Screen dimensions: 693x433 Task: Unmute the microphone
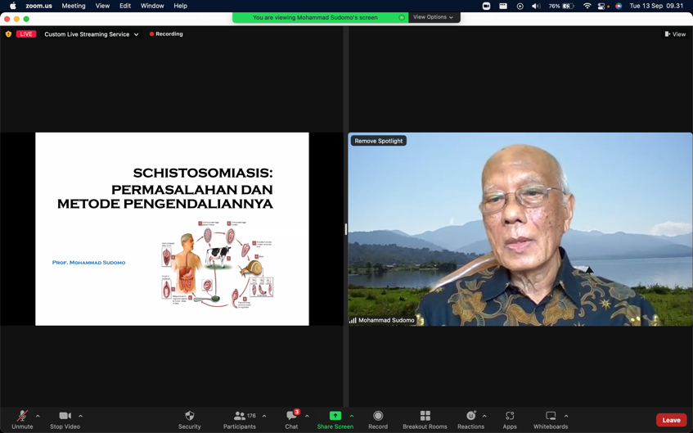(x=22, y=417)
